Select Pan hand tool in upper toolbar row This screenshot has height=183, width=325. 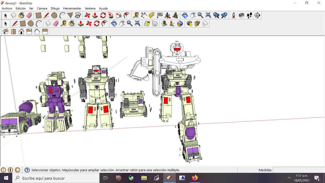tap(193, 15)
